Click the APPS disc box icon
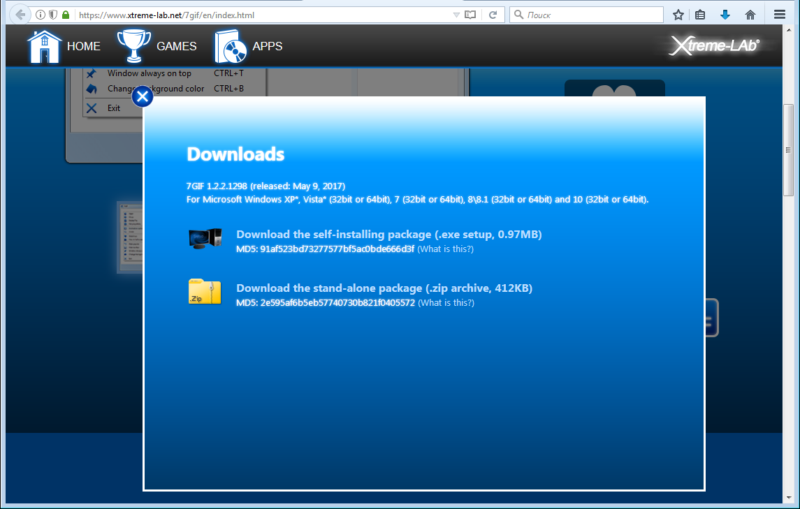The height and width of the screenshot is (509, 800). pos(231,46)
